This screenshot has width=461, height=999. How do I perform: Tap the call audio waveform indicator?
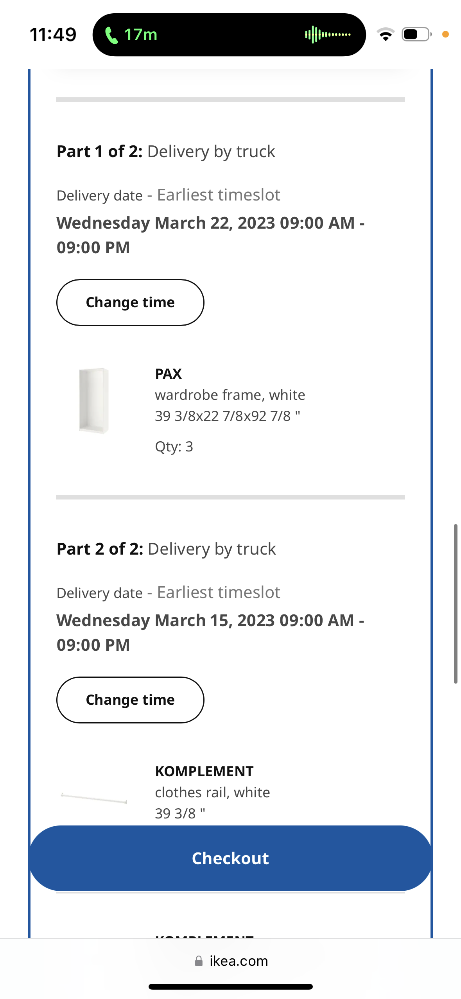click(328, 35)
